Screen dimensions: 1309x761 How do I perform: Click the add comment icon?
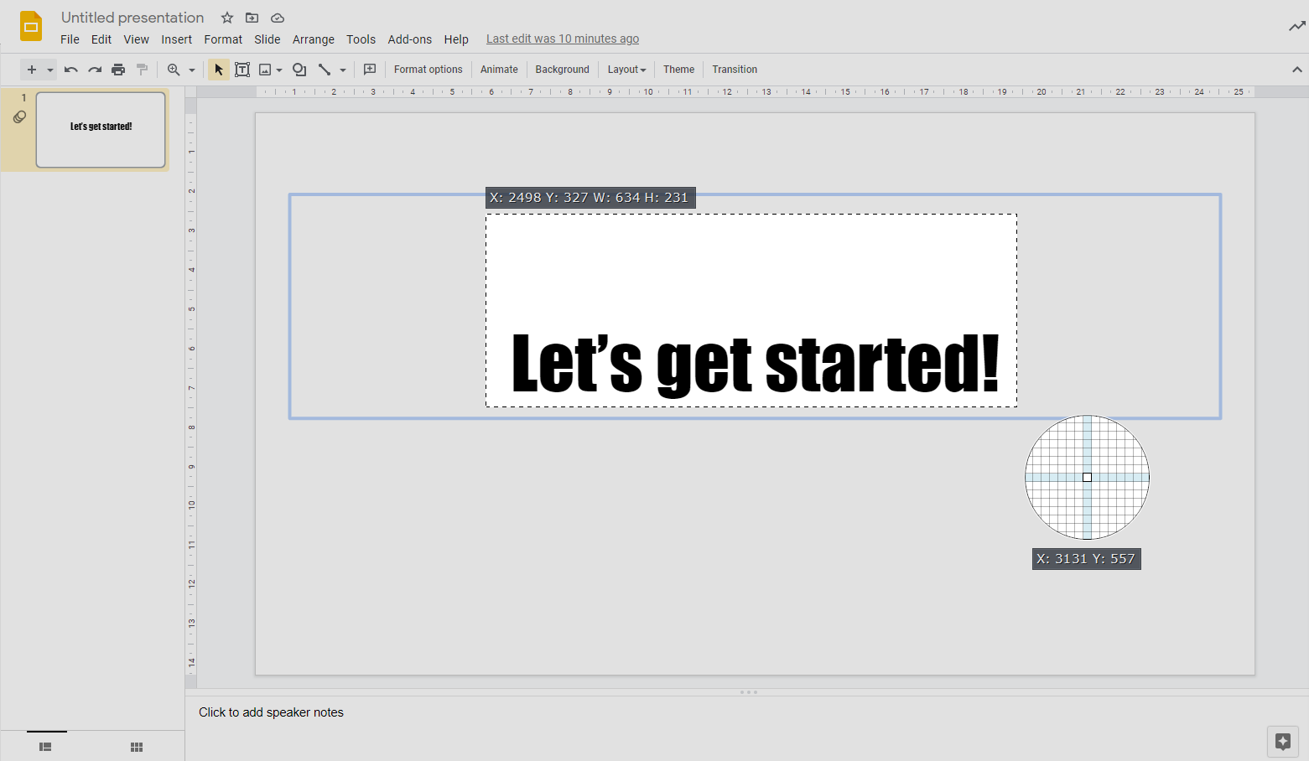(x=370, y=70)
